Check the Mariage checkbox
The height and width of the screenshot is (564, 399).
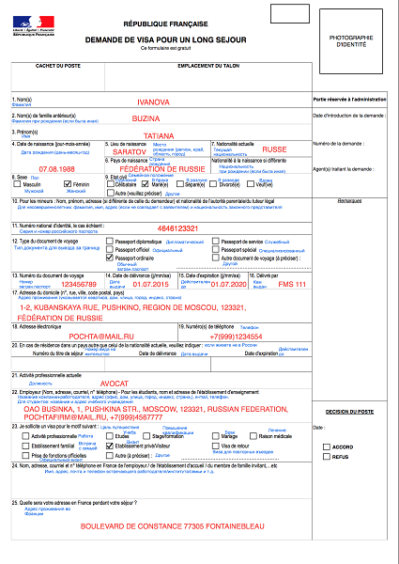tap(216, 436)
